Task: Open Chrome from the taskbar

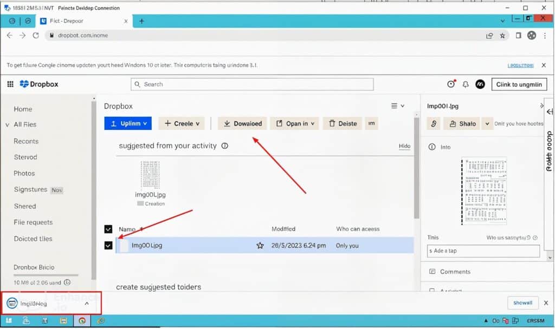Action: [82, 321]
